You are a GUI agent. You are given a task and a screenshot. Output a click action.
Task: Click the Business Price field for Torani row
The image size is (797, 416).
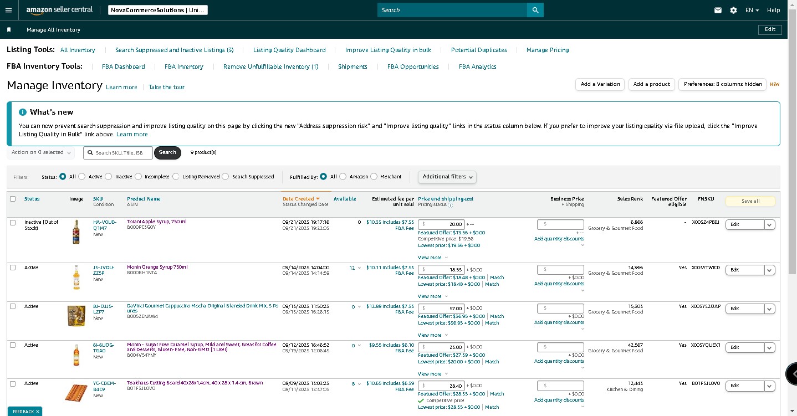tap(560, 224)
